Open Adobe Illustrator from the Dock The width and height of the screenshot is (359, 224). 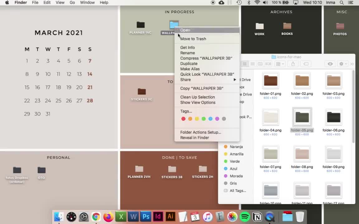170,217
